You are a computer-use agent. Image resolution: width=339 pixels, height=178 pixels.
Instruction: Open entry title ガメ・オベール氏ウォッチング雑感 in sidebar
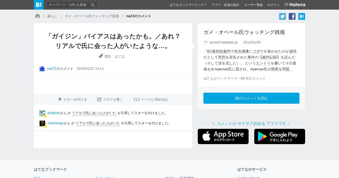[x=244, y=32]
